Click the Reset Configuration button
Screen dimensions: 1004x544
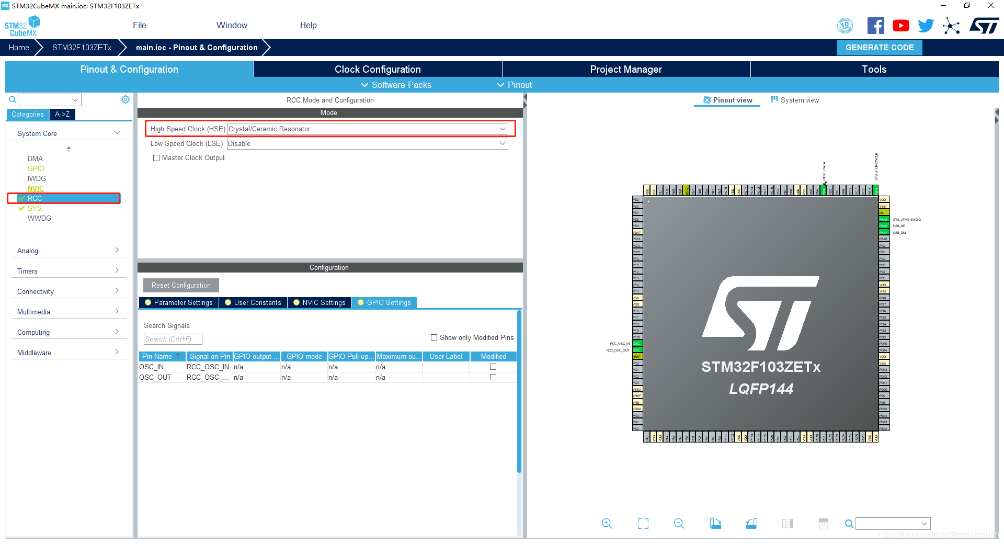click(x=180, y=285)
